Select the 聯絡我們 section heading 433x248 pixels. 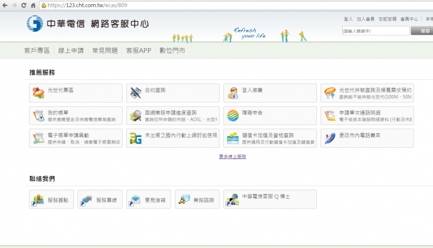pos(42,179)
